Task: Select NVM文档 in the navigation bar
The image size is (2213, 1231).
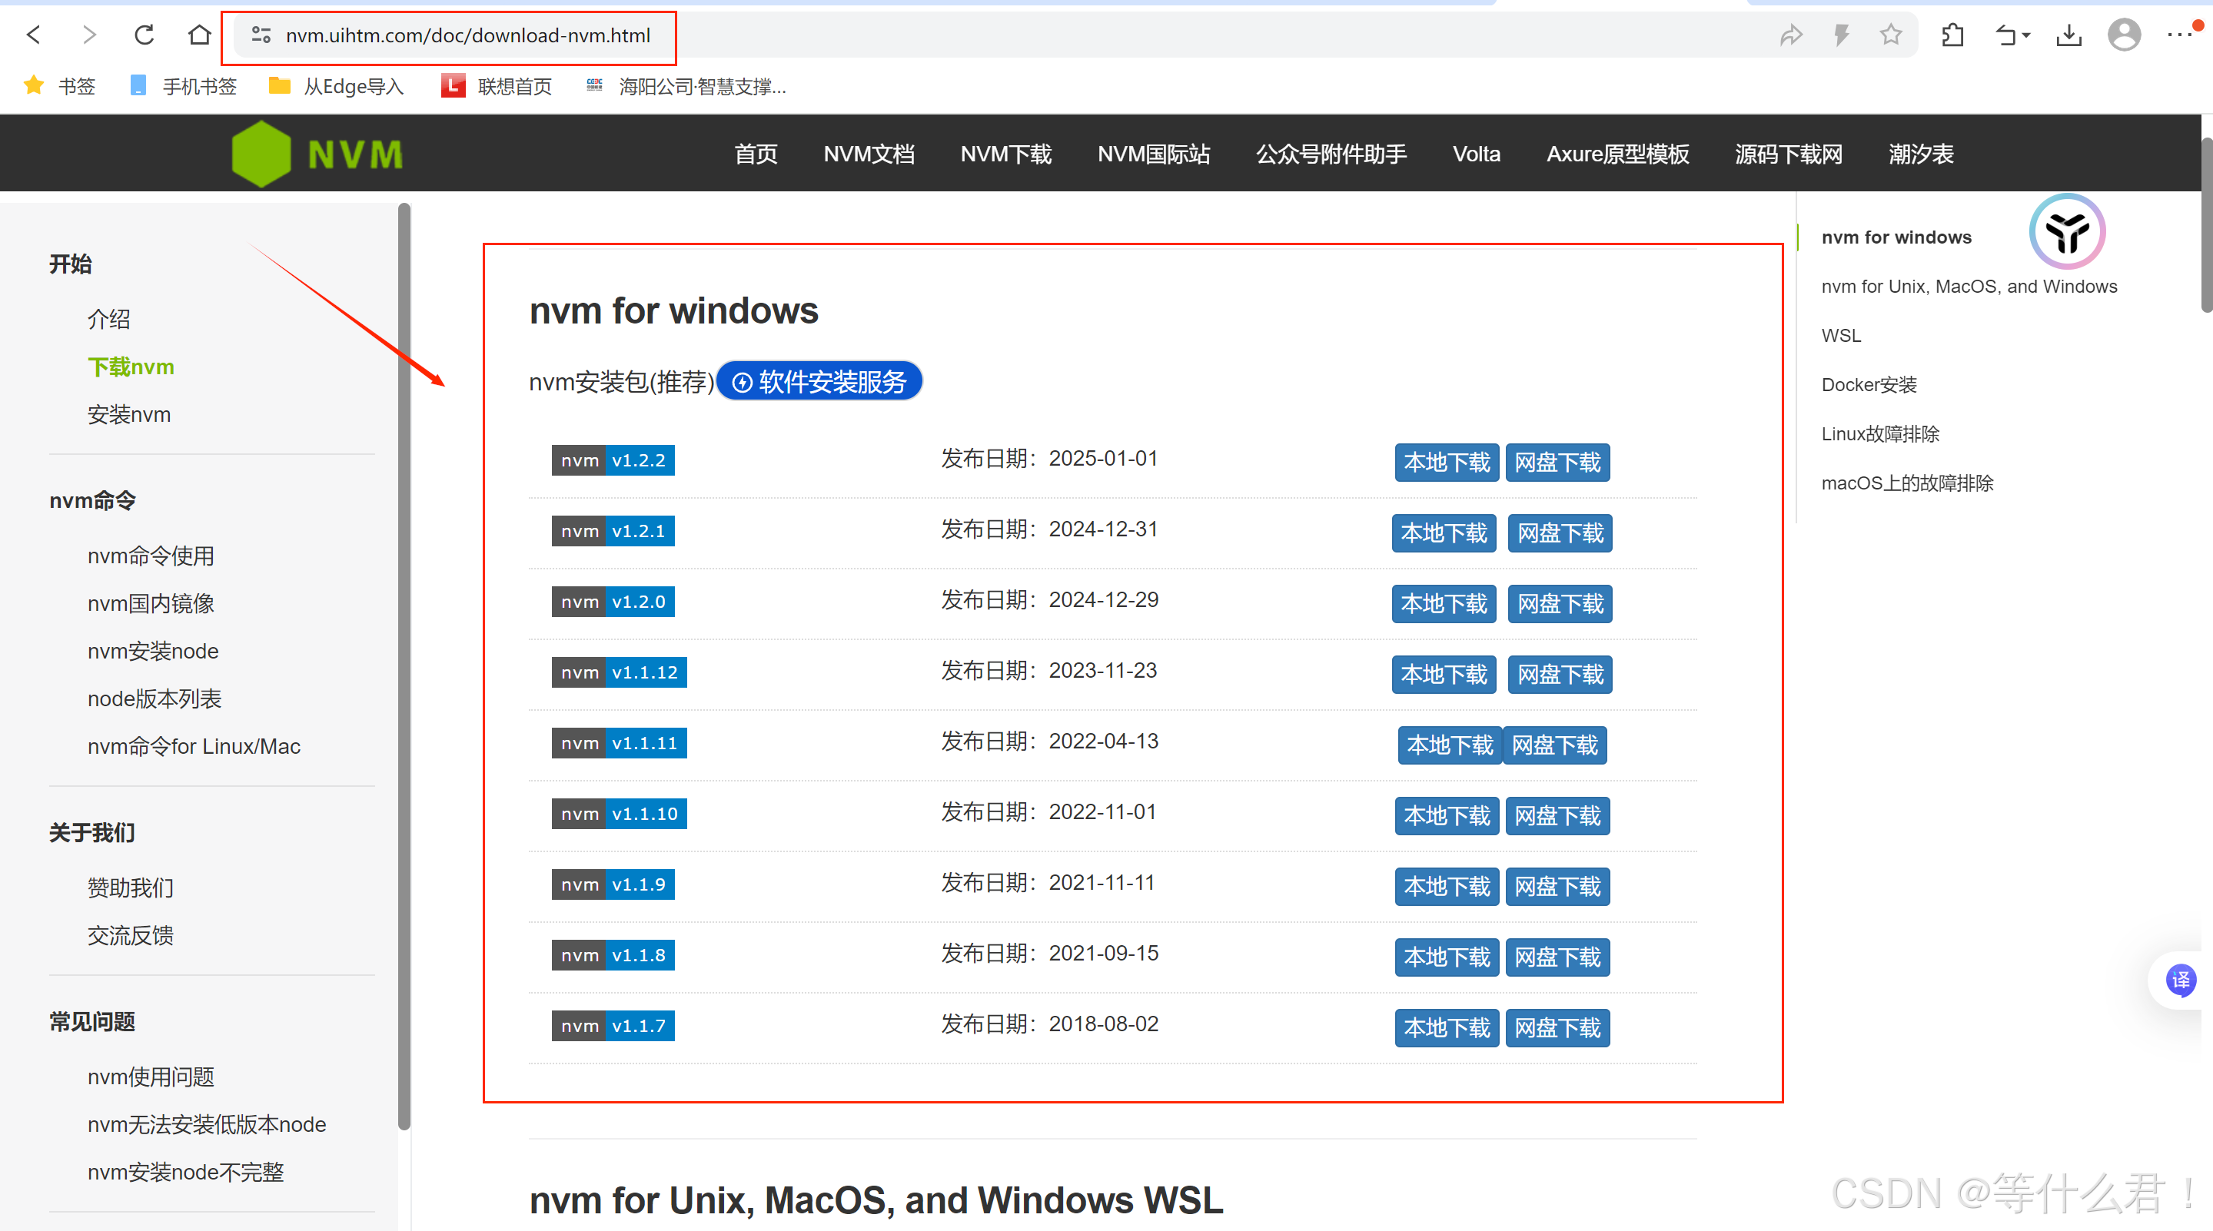Action: pos(869,154)
